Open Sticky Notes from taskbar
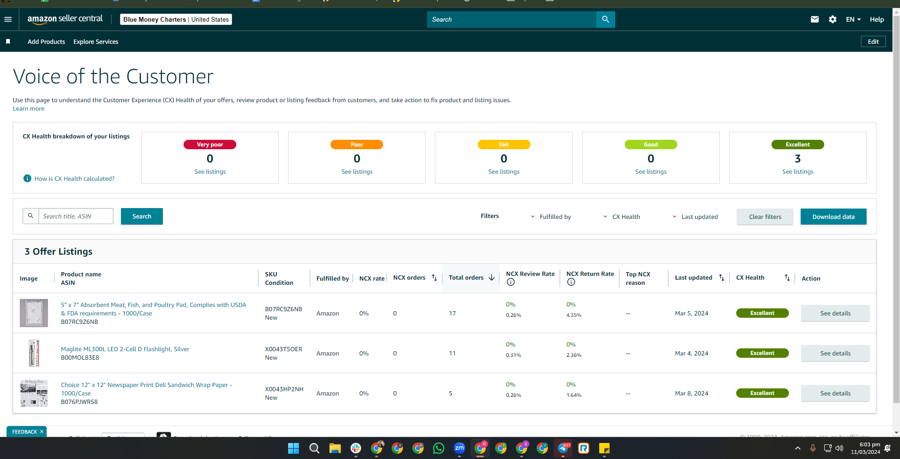Image resolution: width=900 pixels, height=459 pixels. click(x=604, y=448)
